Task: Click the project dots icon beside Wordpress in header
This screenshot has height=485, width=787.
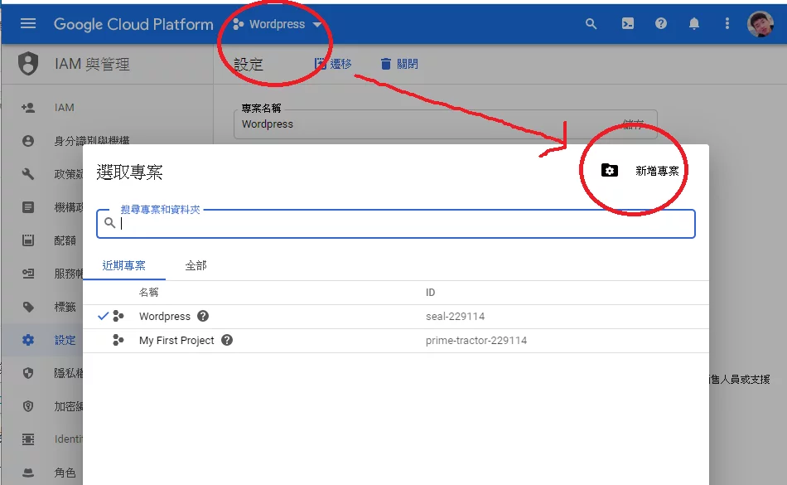Action: tap(239, 24)
